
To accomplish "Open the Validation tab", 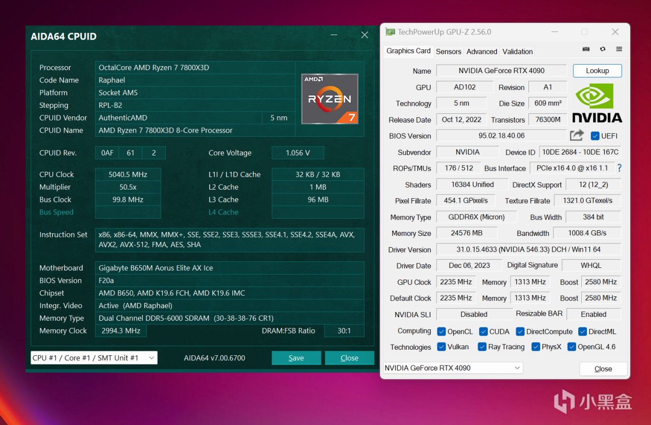I will pos(518,51).
